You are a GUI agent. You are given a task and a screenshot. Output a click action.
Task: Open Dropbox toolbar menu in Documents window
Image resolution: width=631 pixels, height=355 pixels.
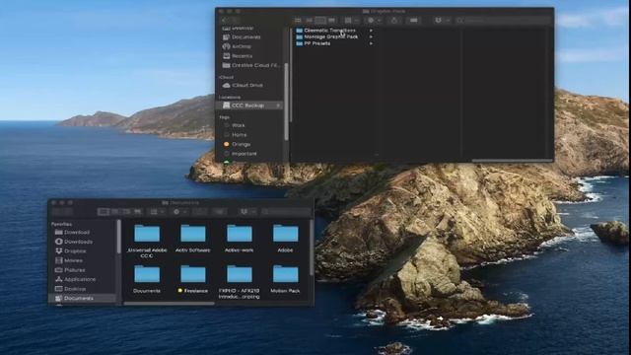247,212
